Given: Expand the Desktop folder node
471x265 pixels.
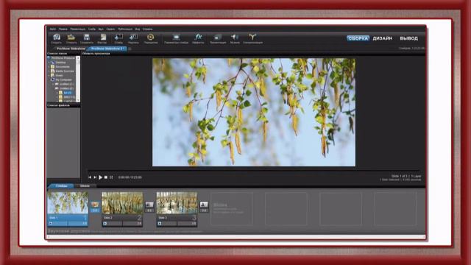Looking at the screenshot, I should 49,63.
